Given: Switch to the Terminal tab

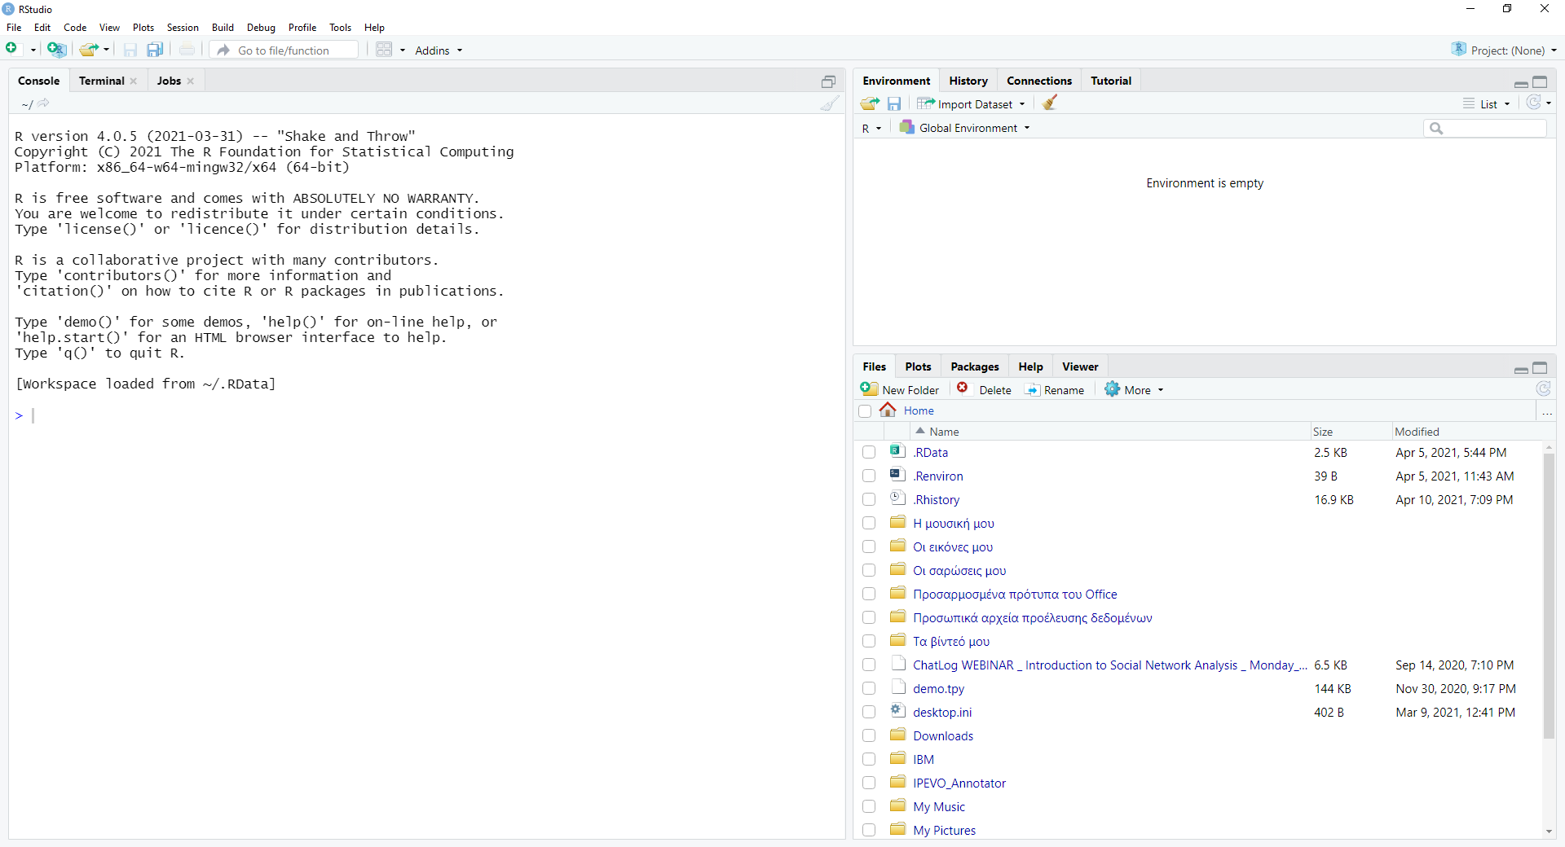Looking at the screenshot, I should pyautogui.click(x=102, y=81).
